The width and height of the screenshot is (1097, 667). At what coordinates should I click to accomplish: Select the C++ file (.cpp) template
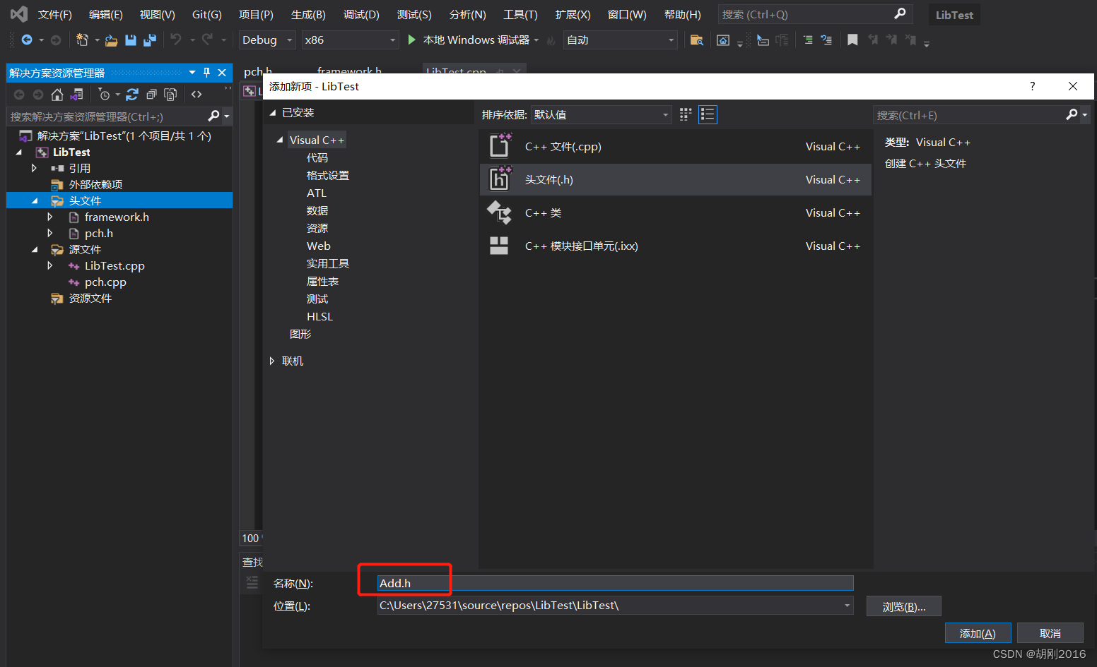675,147
